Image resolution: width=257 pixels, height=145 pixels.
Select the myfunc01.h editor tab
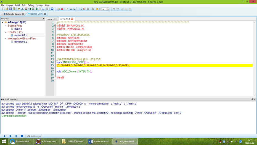[65, 19]
